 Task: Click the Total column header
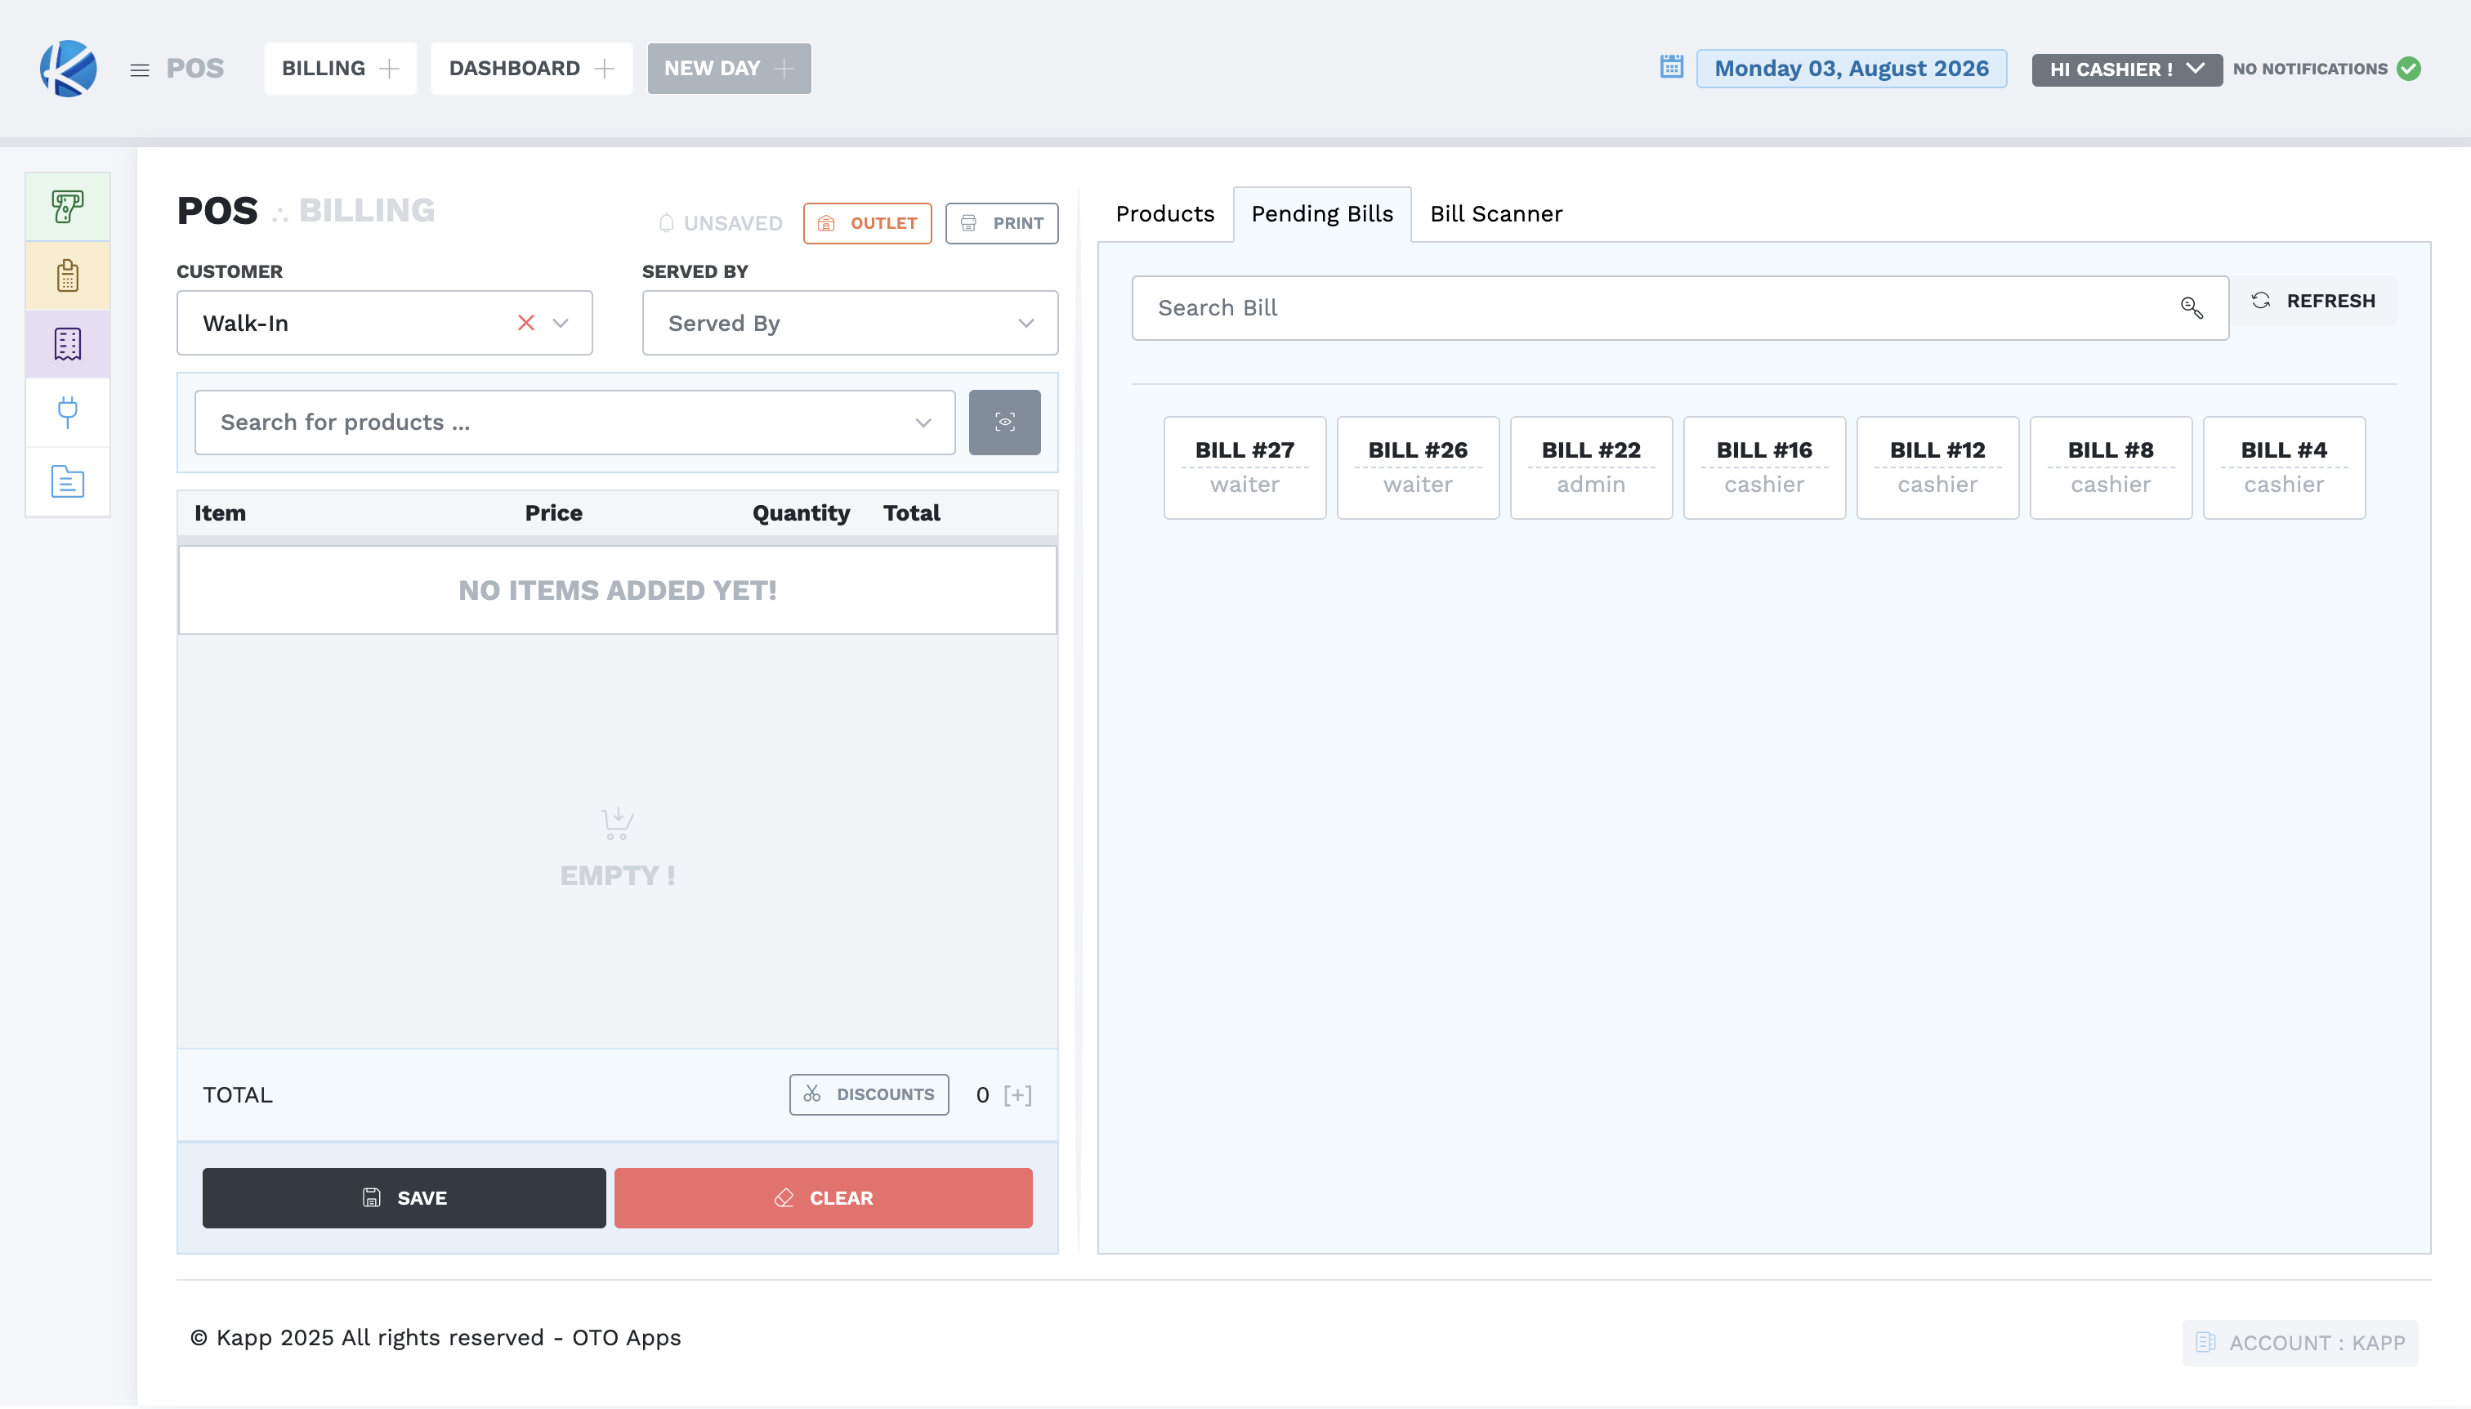pyautogui.click(x=910, y=513)
